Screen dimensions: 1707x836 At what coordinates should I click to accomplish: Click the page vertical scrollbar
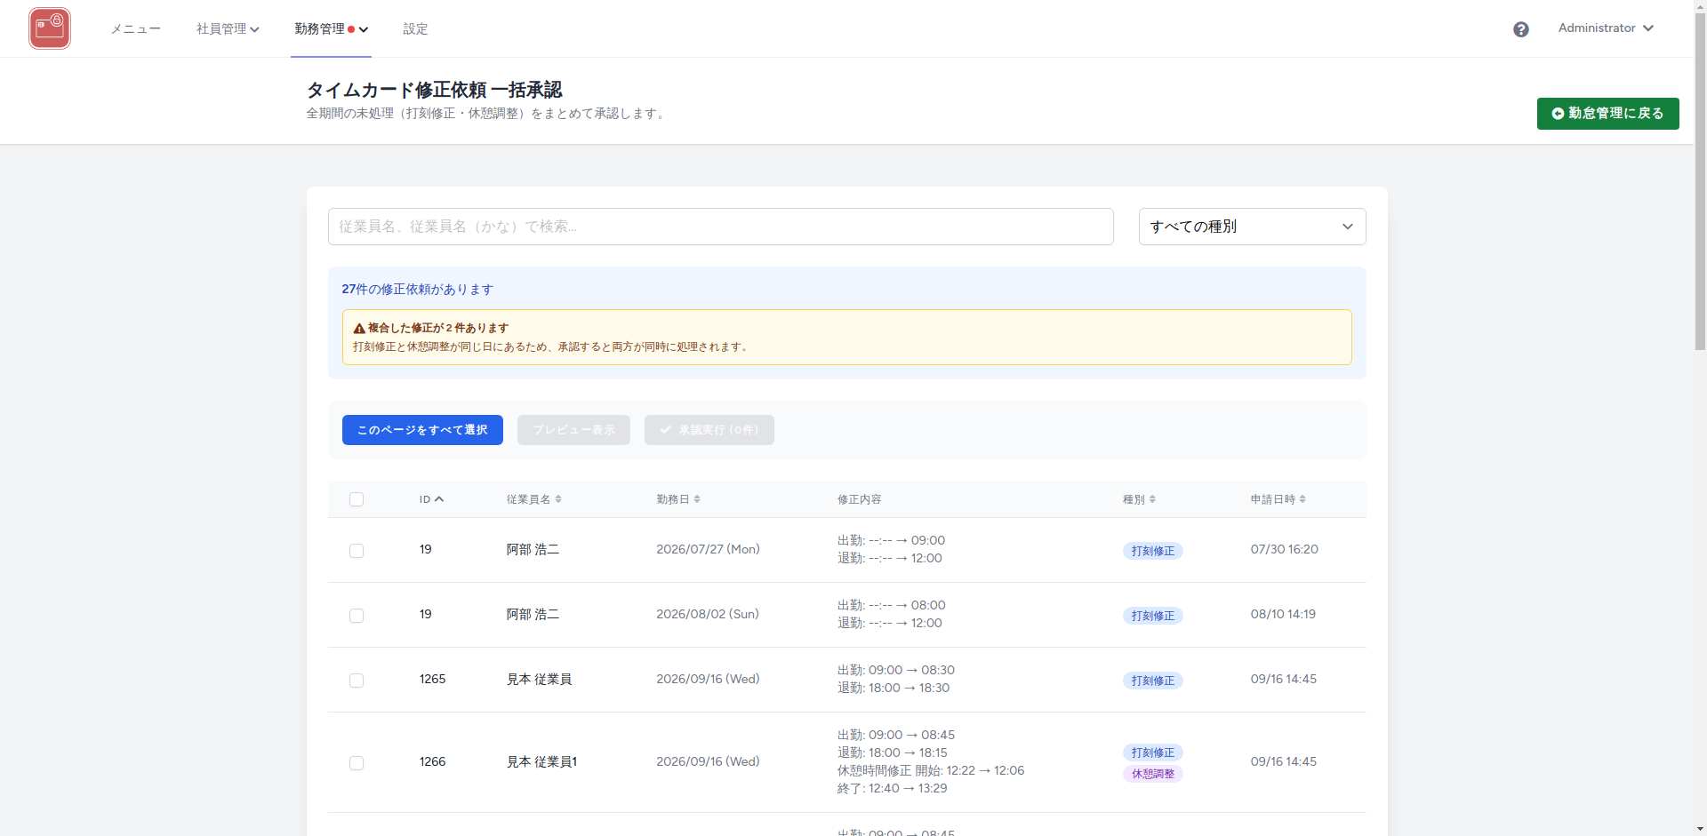point(1700,183)
